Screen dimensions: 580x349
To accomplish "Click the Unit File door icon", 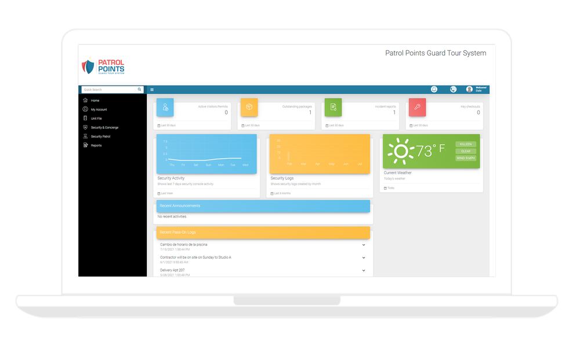I will [x=85, y=118].
